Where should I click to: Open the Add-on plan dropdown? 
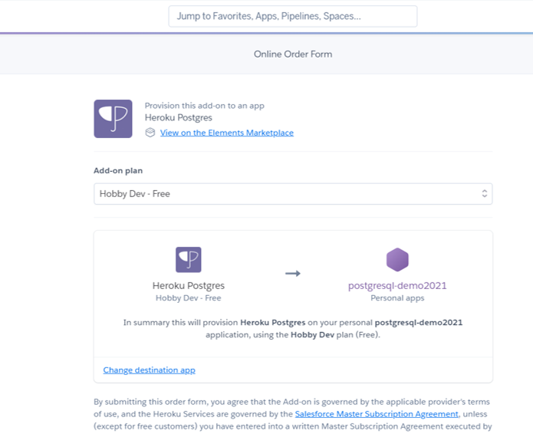click(x=293, y=194)
